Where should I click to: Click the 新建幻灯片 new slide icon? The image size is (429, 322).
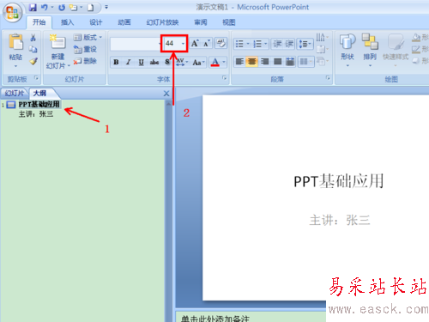click(x=57, y=42)
